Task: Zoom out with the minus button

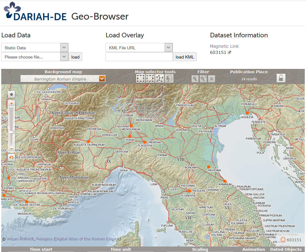Action: (x=12, y=149)
